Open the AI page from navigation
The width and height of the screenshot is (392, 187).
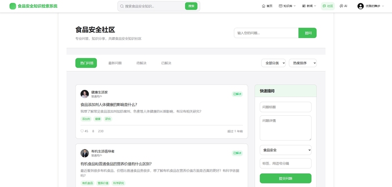[x=343, y=6]
